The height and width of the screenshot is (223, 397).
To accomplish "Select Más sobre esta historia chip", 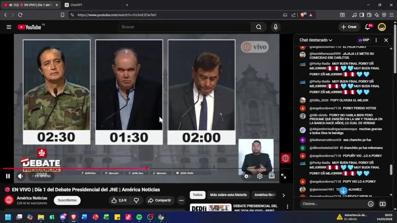I will [229, 195].
